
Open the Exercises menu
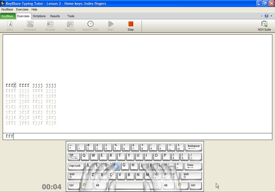point(22,9)
